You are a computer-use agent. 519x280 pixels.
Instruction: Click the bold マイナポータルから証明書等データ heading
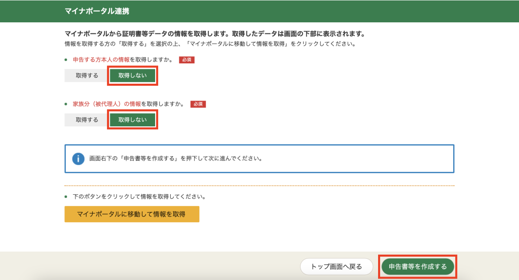(215, 34)
